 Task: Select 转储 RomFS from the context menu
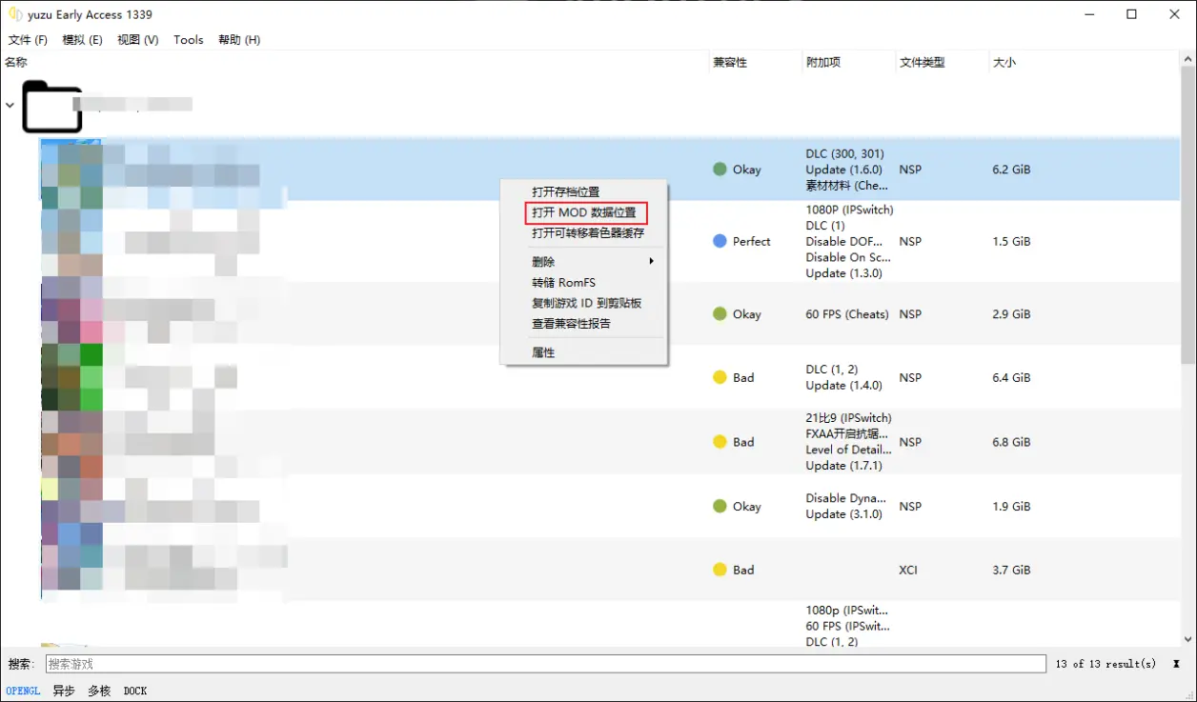[561, 282]
